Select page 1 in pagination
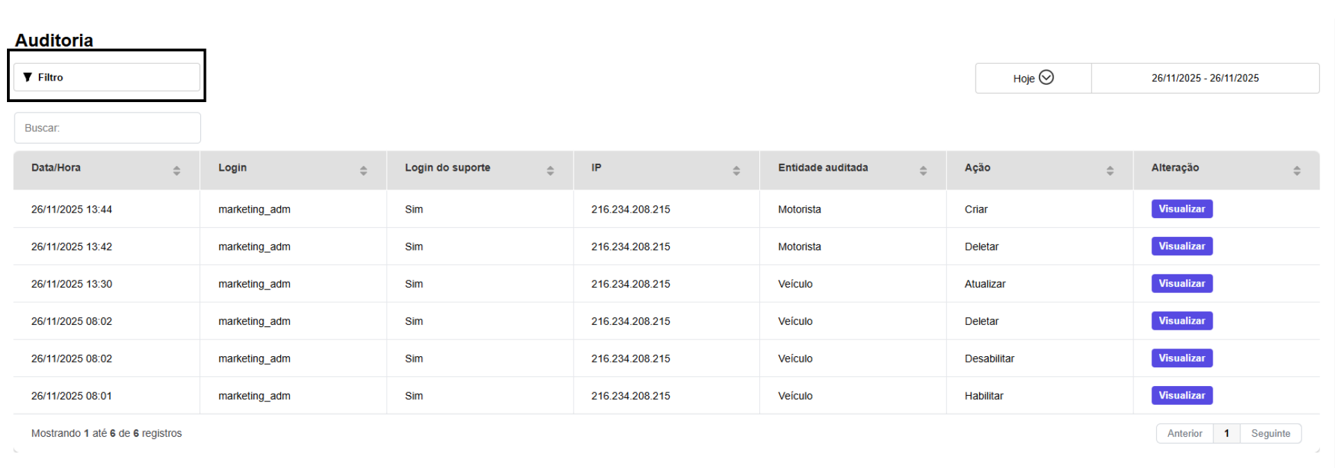 [1227, 433]
